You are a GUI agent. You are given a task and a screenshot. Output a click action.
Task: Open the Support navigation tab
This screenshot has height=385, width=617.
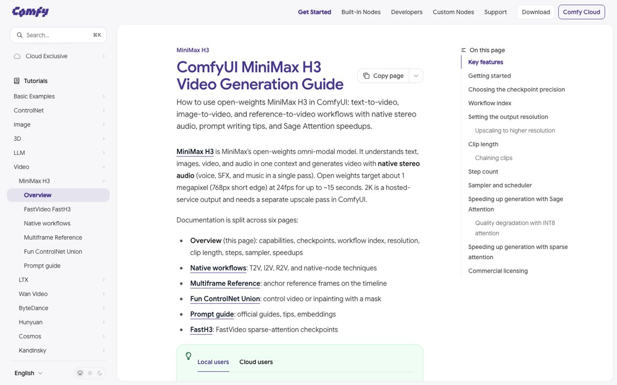pyautogui.click(x=496, y=12)
